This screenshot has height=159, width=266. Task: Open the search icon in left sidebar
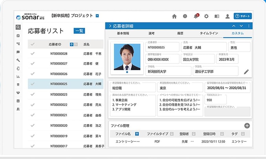[18, 27]
